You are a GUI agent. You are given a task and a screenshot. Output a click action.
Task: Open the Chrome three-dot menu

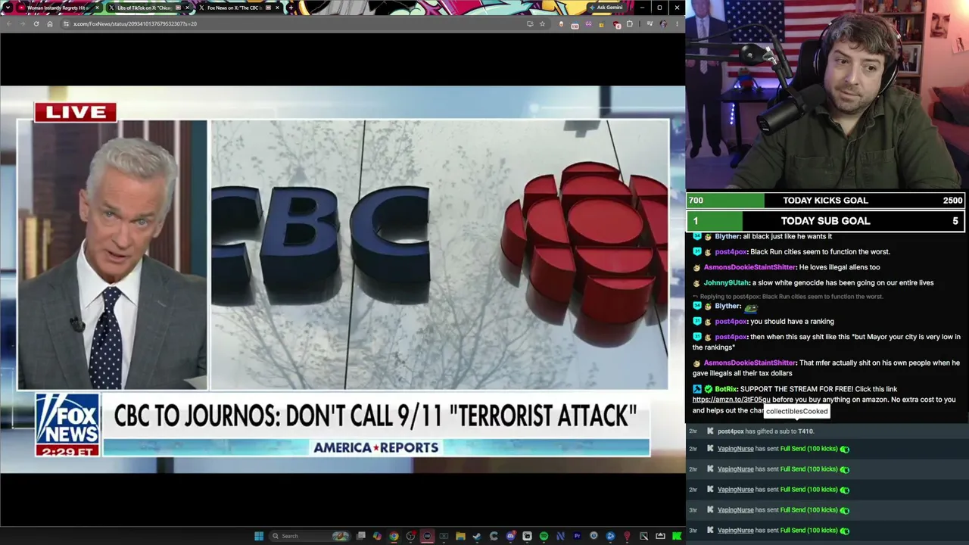pyautogui.click(x=677, y=23)
